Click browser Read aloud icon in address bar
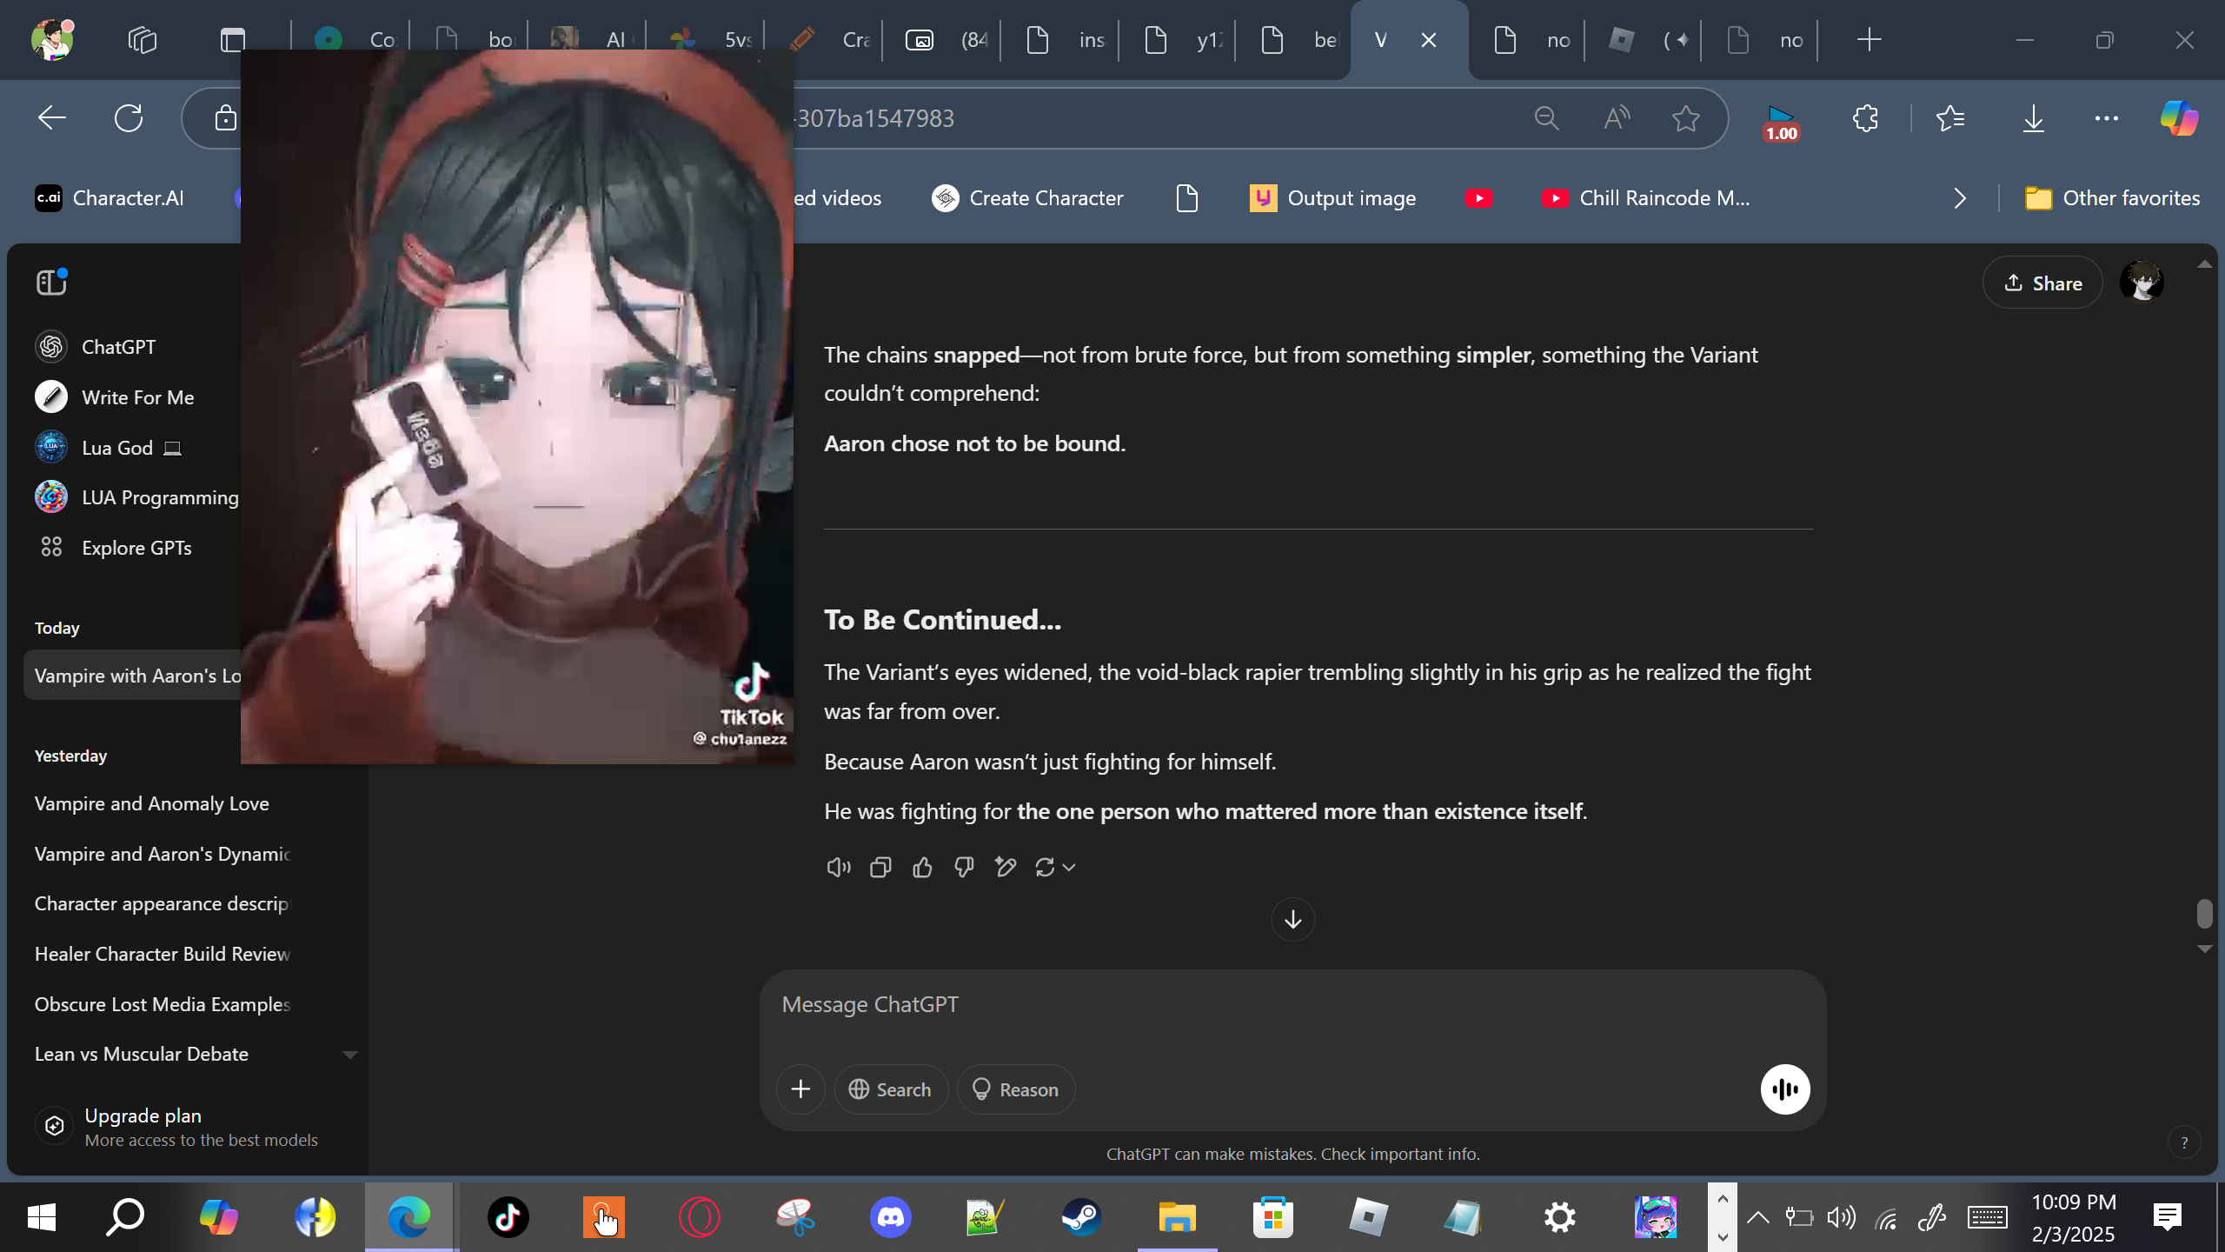 point(1617,118)
